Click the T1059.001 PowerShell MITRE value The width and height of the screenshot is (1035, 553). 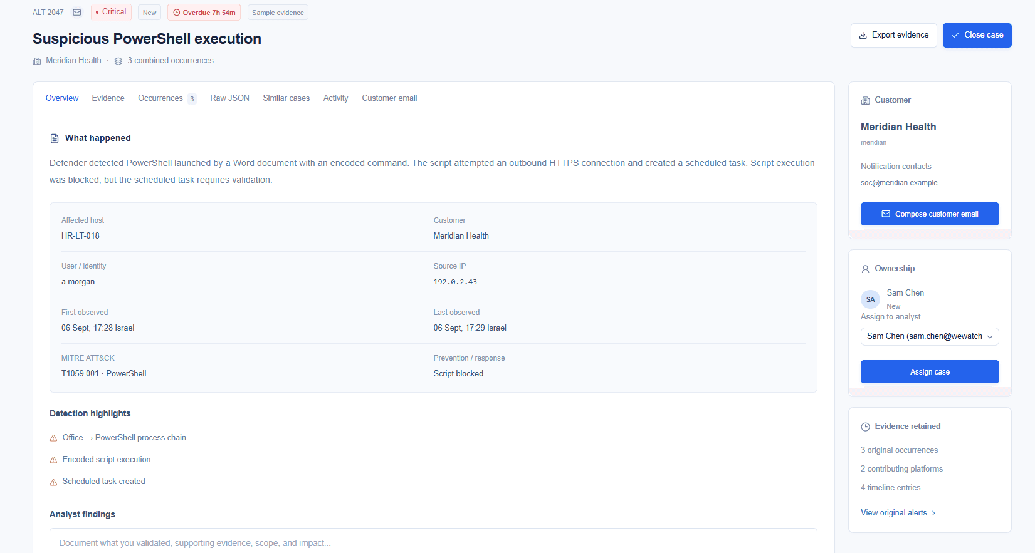click(104, 374)
